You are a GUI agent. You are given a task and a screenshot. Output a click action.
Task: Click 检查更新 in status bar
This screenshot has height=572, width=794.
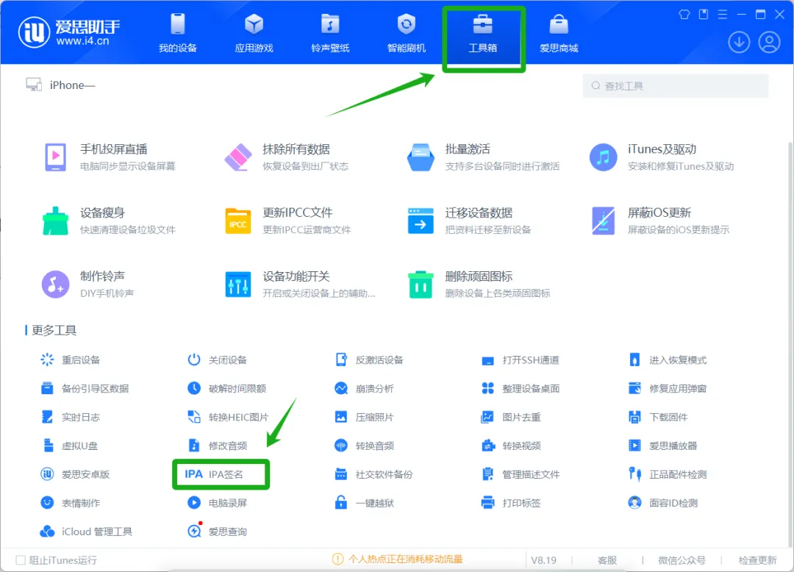(x=757, y=560)
